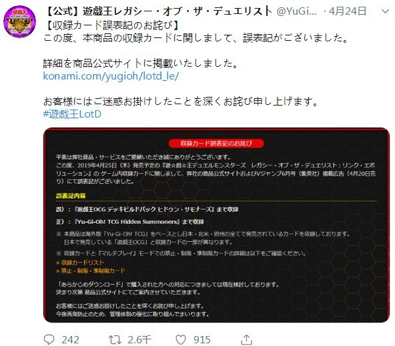View the 2.6千 retweet count
Screen dimensions: 395x346
(139, 340)
